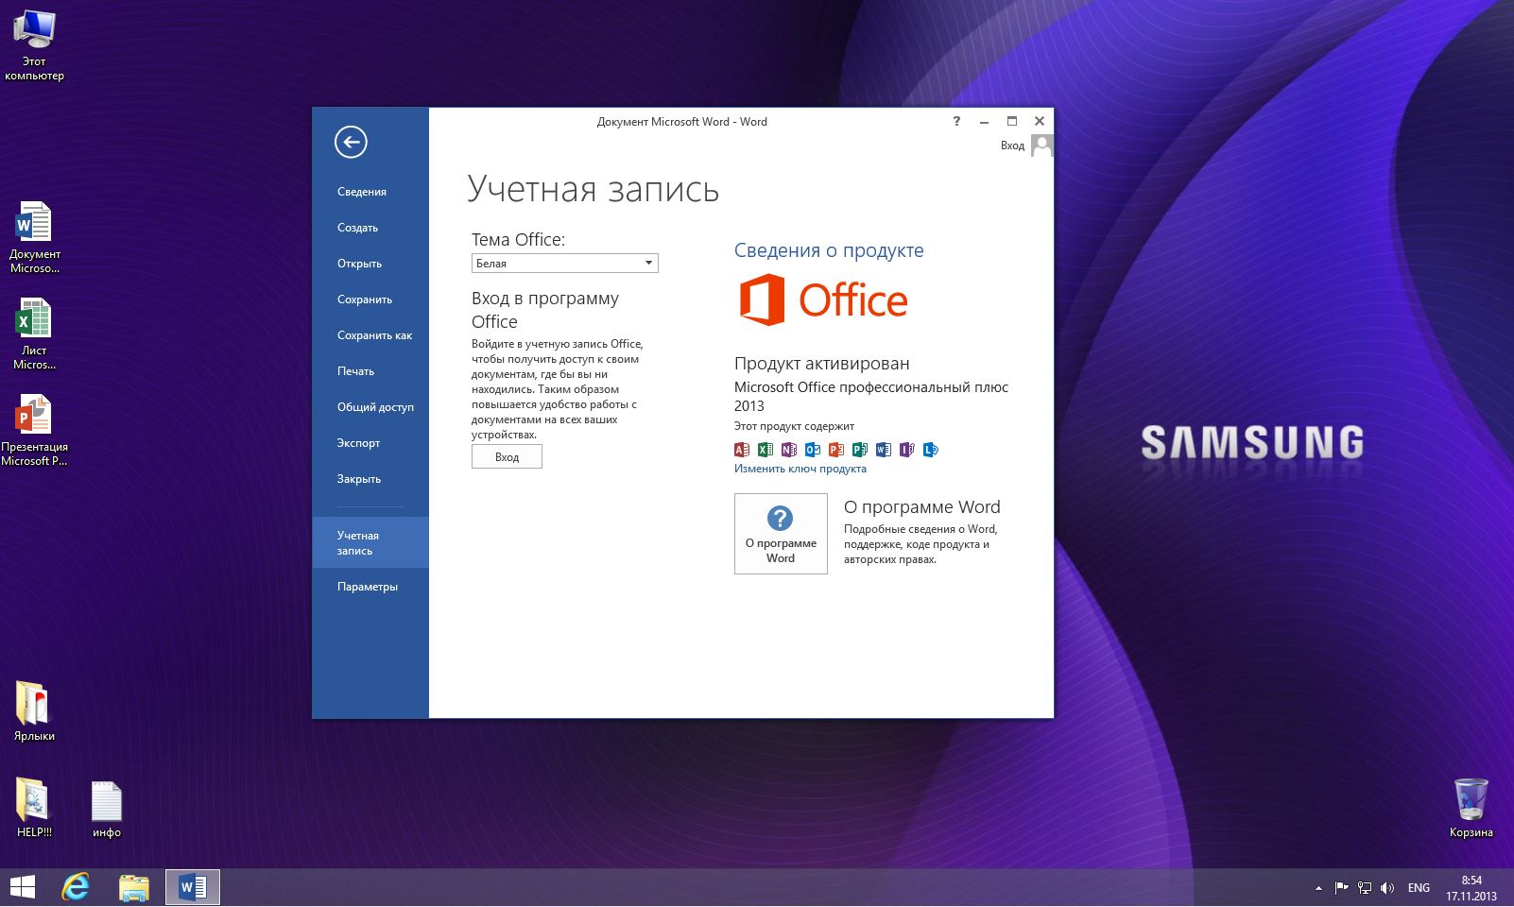Open the 'Создать' backstage tab

[370, 228]
